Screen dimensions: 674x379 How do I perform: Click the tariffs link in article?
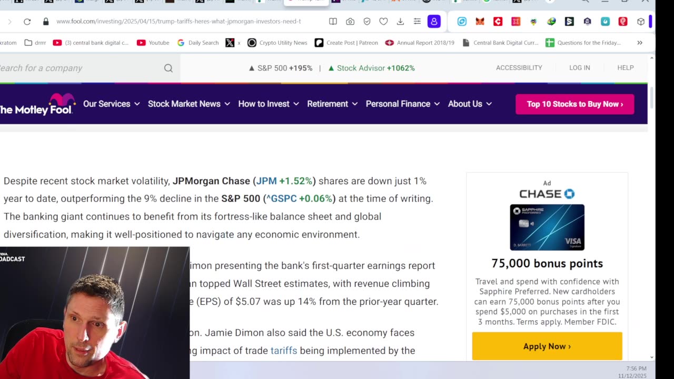coord(284,351)
